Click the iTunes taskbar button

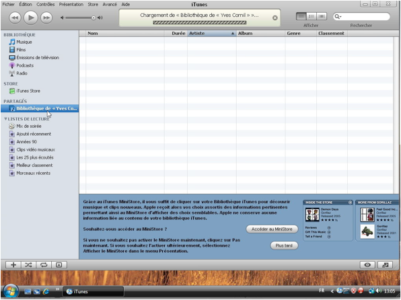(x=94, y=291)
